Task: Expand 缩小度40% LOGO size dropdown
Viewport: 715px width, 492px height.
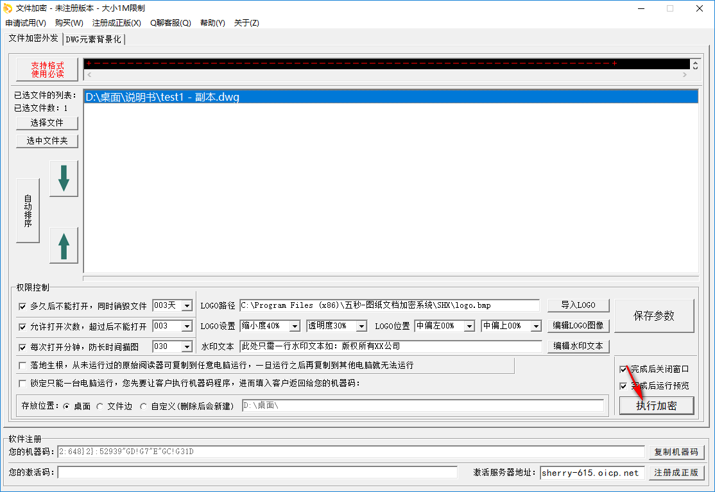Action: click(295, 326)
